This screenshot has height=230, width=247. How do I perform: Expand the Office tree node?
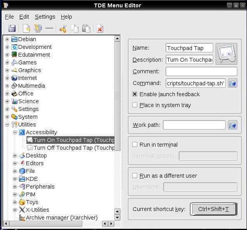pos(7,93)
